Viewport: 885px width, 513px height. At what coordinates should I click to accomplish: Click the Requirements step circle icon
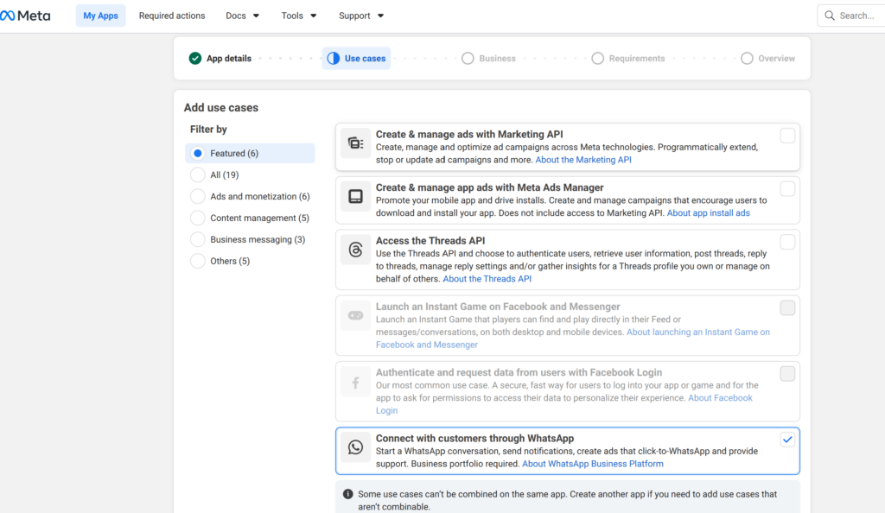598,59
